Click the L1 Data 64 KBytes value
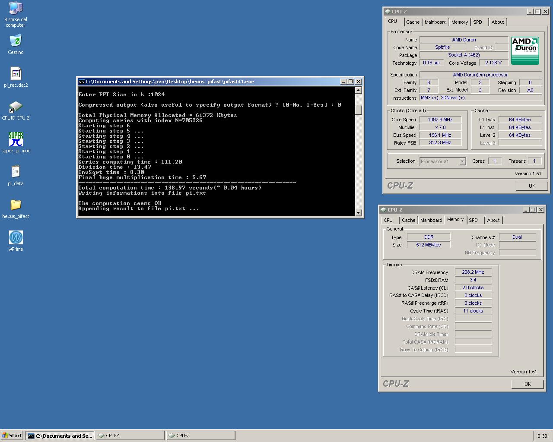The image size is (553, 442). pyautogui.click(x=520, y=120)
